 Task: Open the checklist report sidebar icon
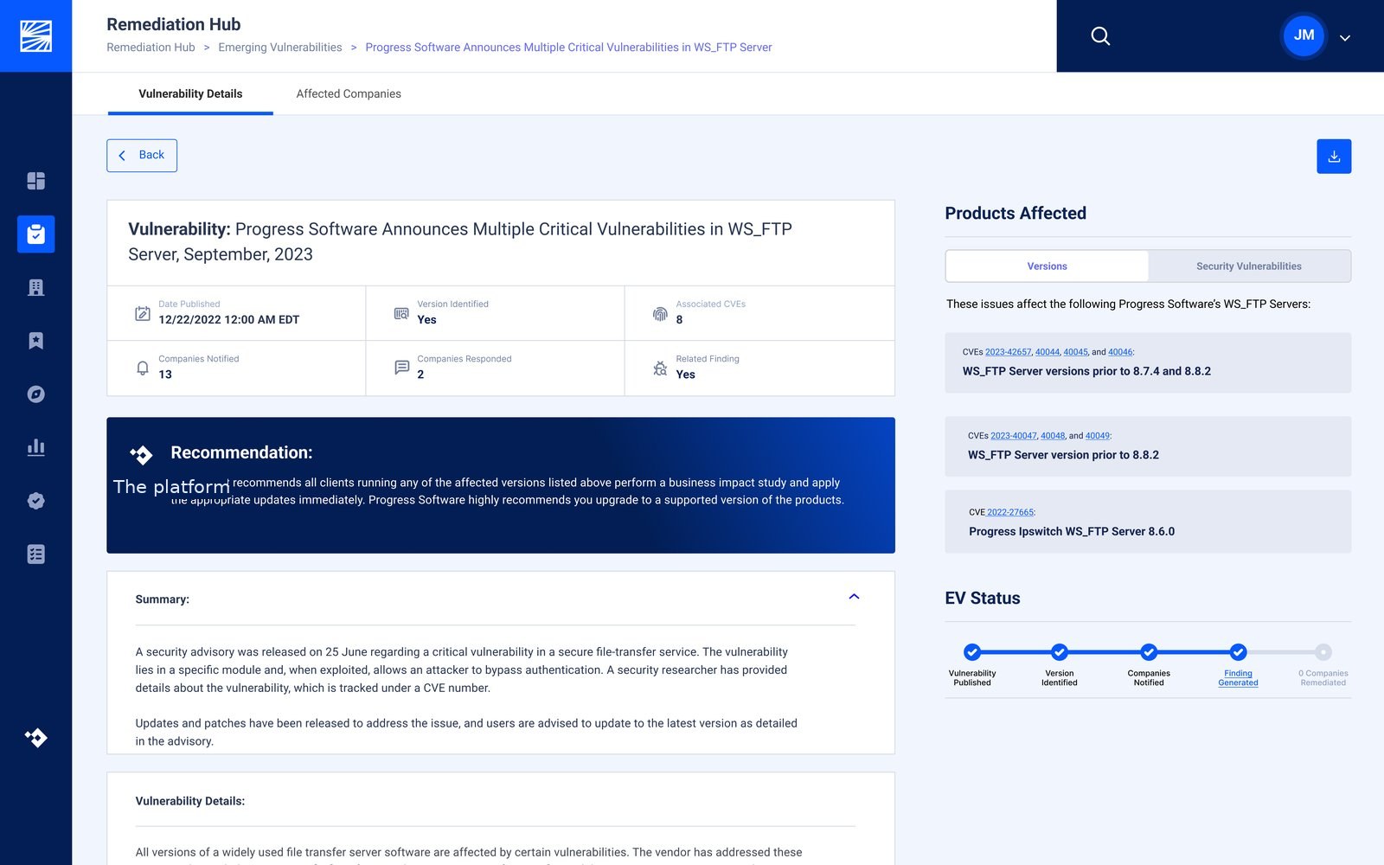[35, 554]
